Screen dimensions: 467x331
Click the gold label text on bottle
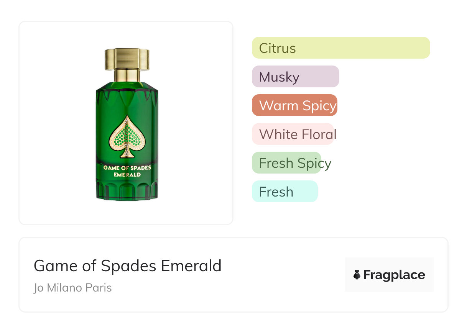[x=127, y=171]
